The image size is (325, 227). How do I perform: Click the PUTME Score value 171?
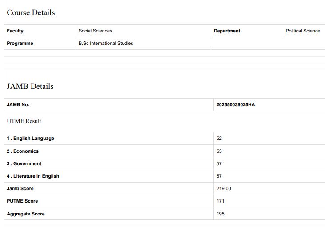coord(221,201)
